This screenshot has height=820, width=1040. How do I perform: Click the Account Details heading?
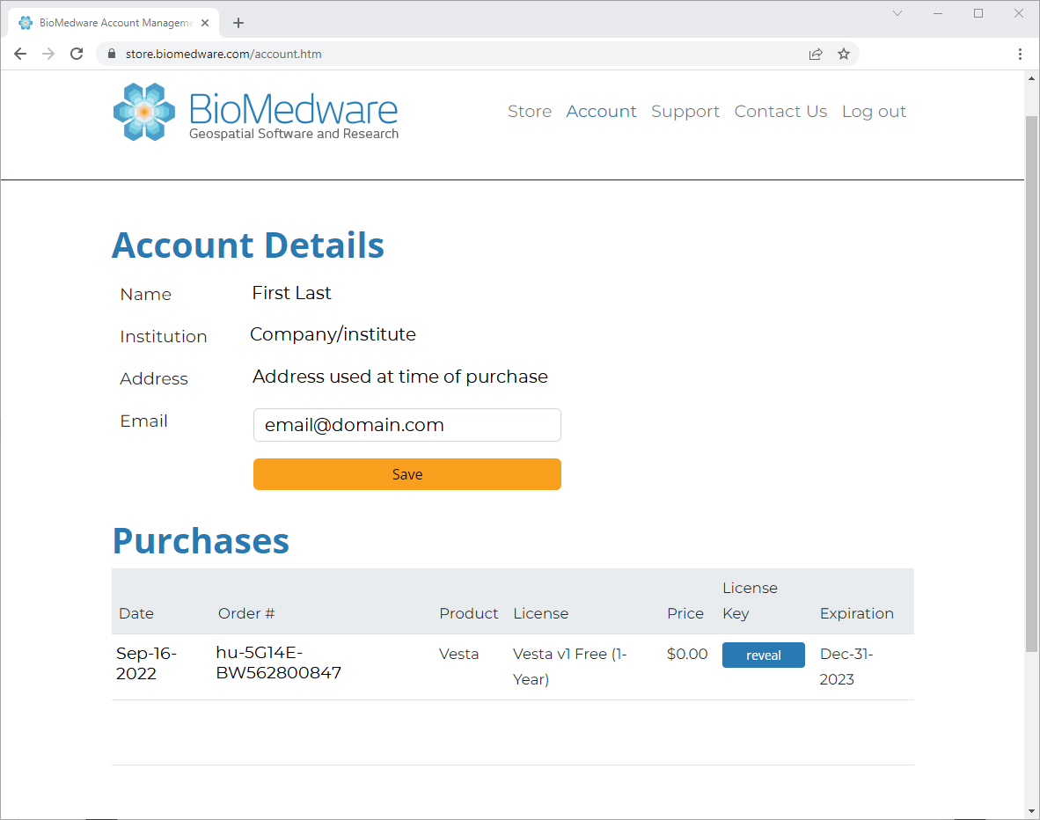pos(248,245)
